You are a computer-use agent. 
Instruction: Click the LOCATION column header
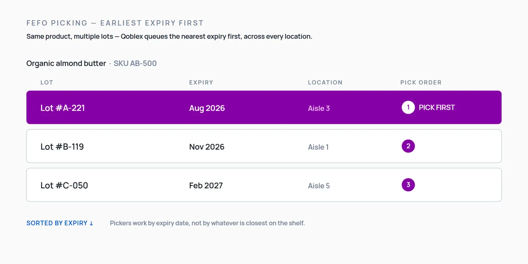tap(325, 82)
